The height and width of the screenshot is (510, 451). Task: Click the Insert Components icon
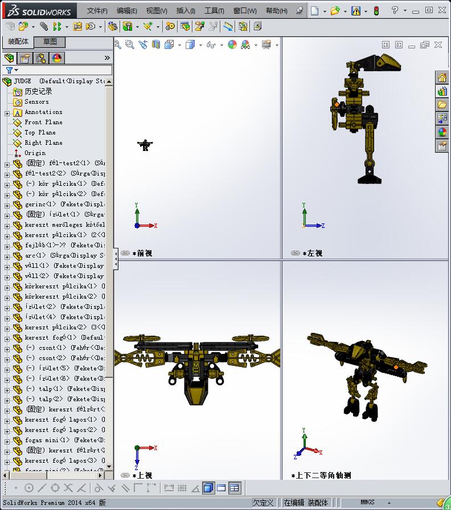[x=23, y=26]
